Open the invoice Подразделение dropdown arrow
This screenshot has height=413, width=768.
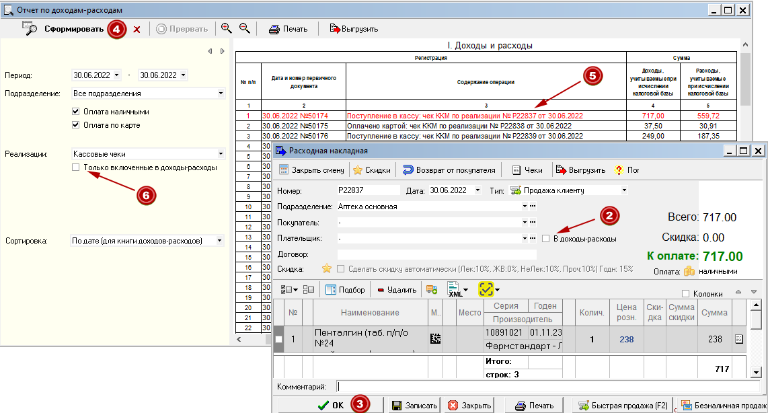pyautogui.click(x=525, y=206)
